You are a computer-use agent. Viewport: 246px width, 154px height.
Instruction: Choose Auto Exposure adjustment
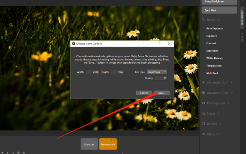(x=215, y=28)
